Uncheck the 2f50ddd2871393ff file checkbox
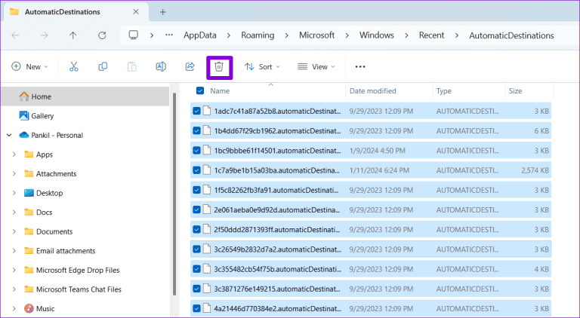580x318 pixels. pos(197,230)
